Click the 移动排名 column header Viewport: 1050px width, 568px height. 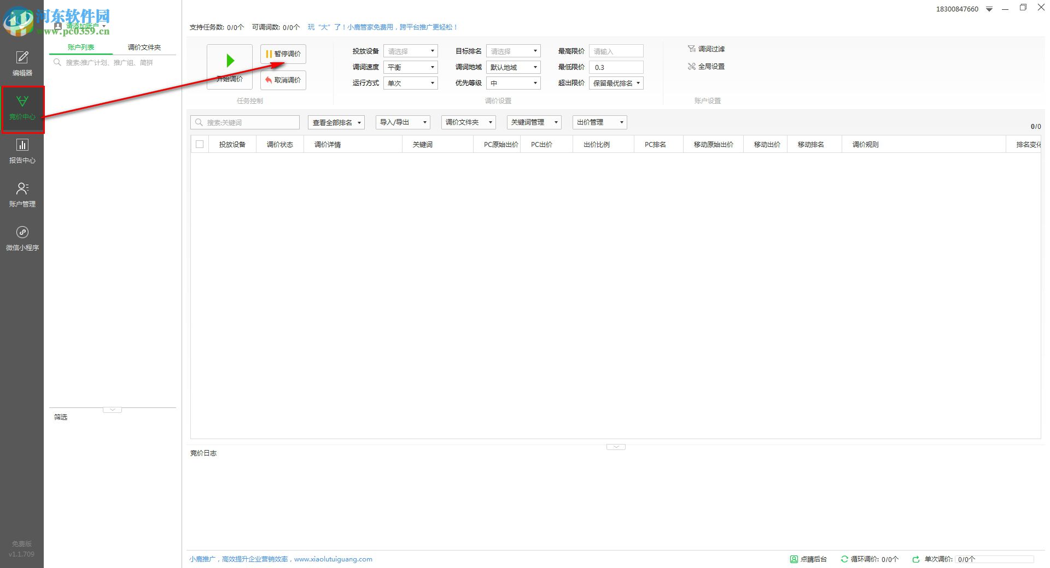pos(814,145)
